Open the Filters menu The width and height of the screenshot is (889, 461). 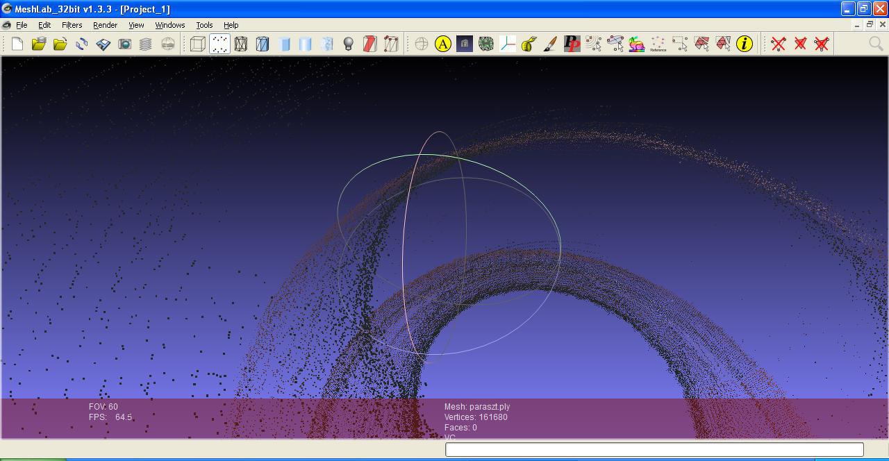click(72, 25)
